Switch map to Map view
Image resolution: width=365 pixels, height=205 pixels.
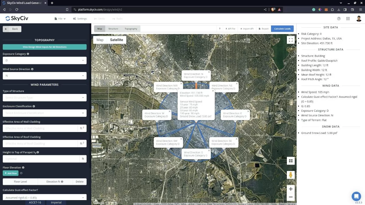[x=100, y=40]
